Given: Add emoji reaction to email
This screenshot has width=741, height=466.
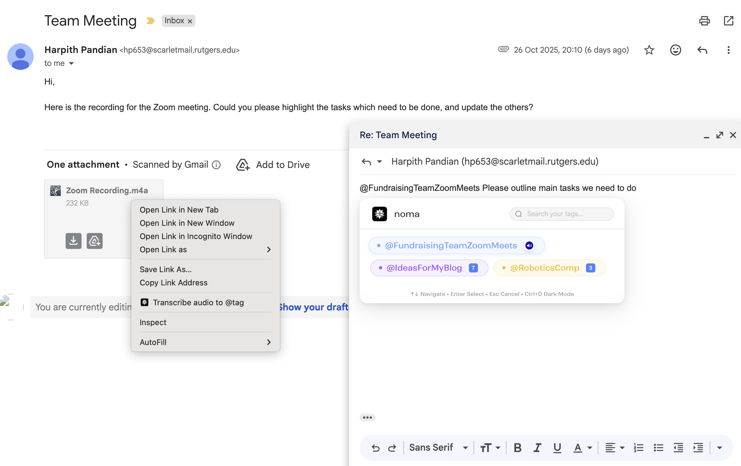Looking at the screenshot, I should pos(675,50).
